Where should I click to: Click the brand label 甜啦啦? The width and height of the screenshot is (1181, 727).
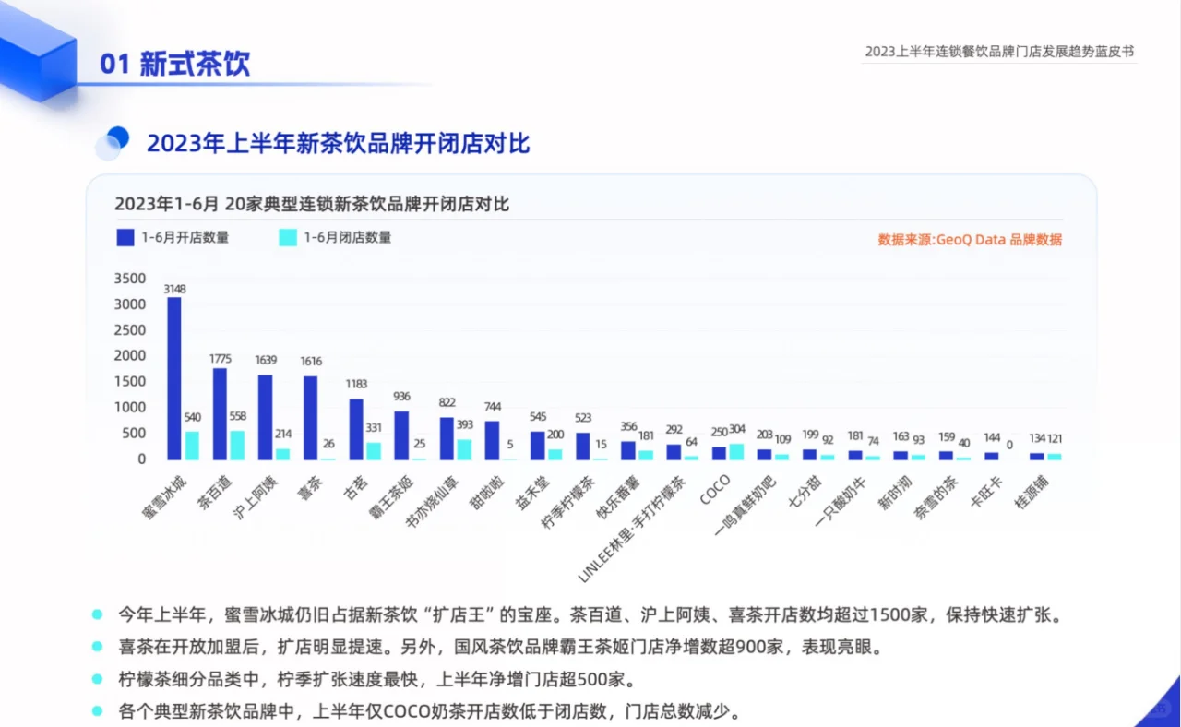point(486,491)
